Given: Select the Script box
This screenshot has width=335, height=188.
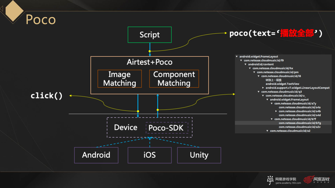Looking at the screenshot, I should (x=150, y=35).
